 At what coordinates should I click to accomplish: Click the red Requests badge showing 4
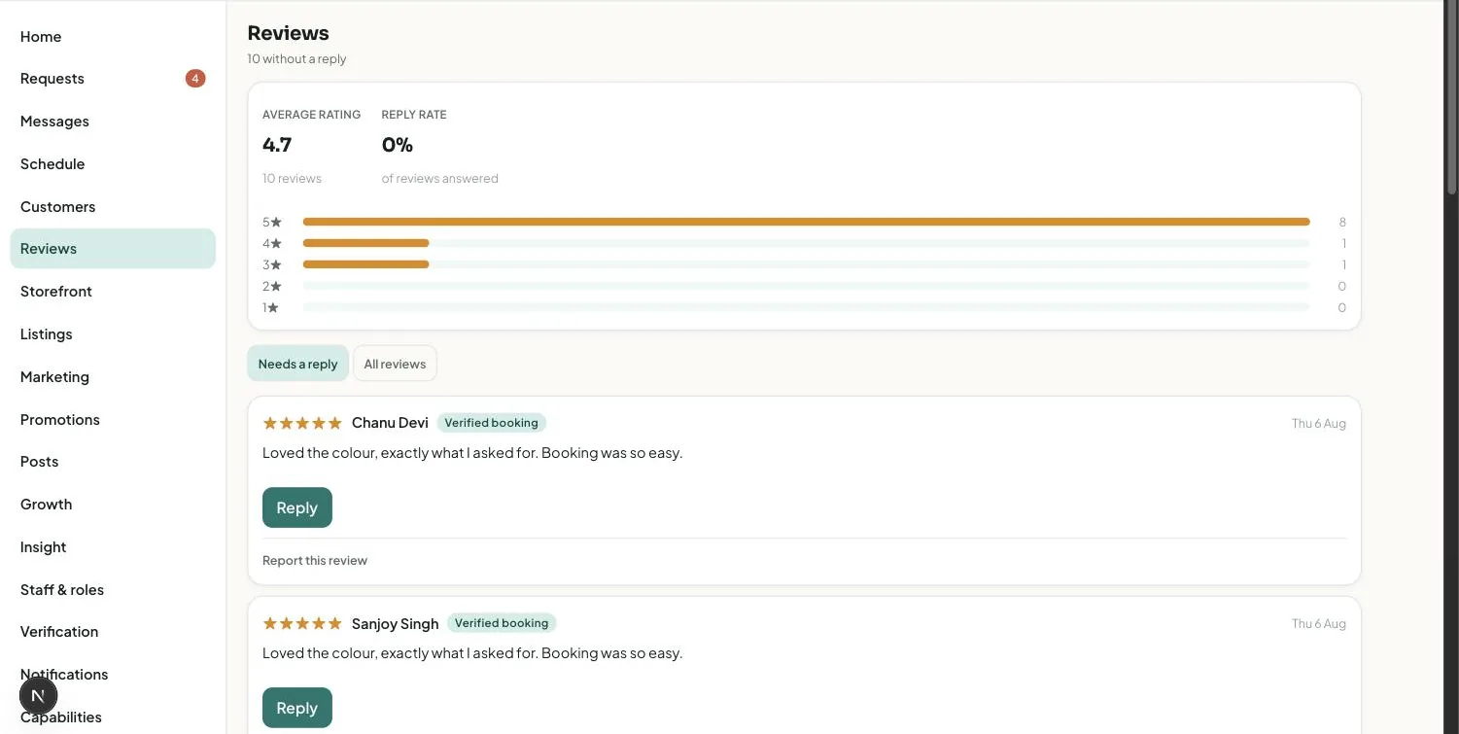pyautogui.click(x=195, y=79)
